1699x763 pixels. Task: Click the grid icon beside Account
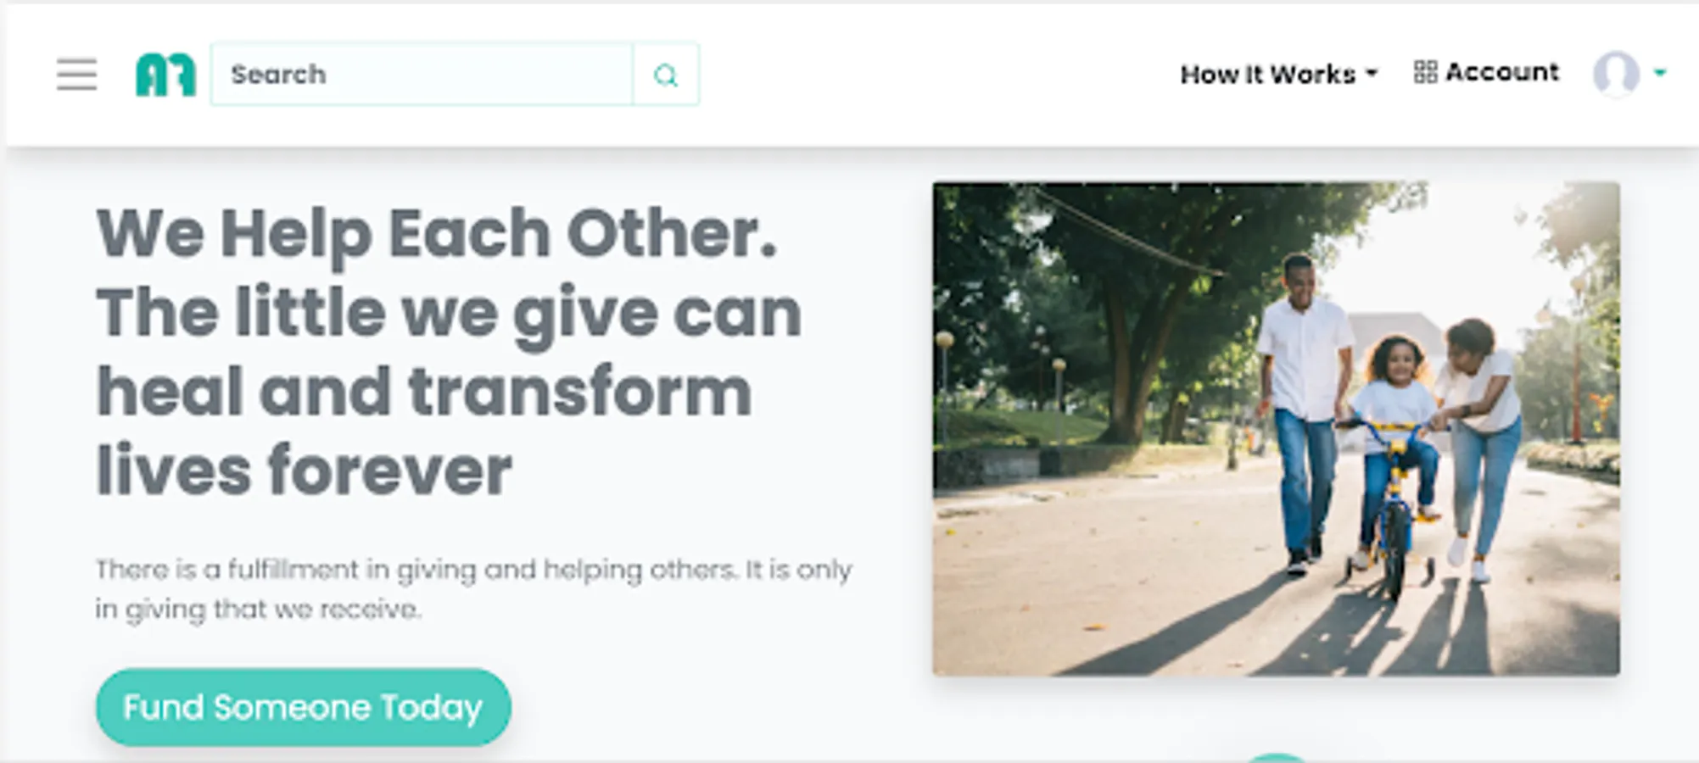tap(1425, 72)
